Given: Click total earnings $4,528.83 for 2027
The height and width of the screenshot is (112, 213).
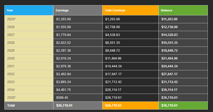Looking at the screenshot, I should point(131,35).
